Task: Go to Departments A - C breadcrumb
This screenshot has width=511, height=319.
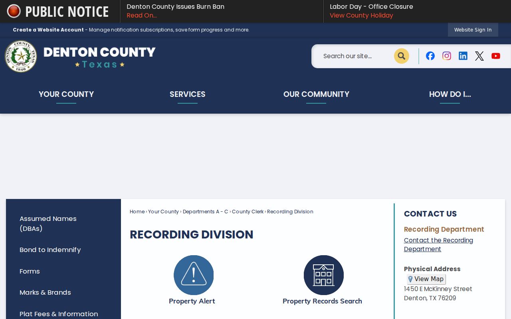Action: click(x=205, y=212)
